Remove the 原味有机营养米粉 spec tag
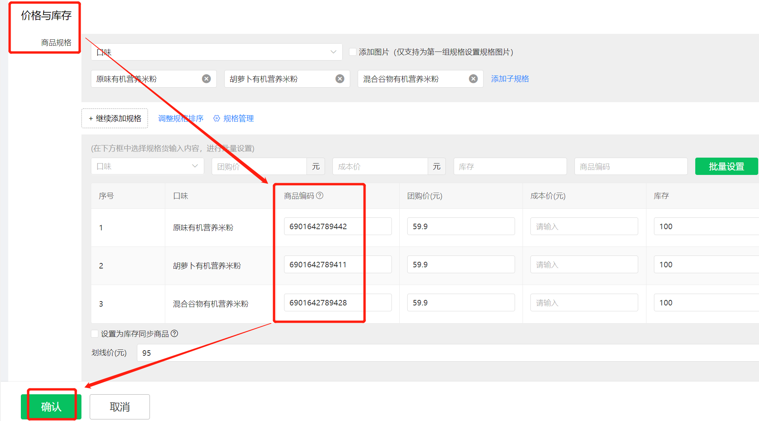The image size is (759, 421). click(x=206, y=79)
